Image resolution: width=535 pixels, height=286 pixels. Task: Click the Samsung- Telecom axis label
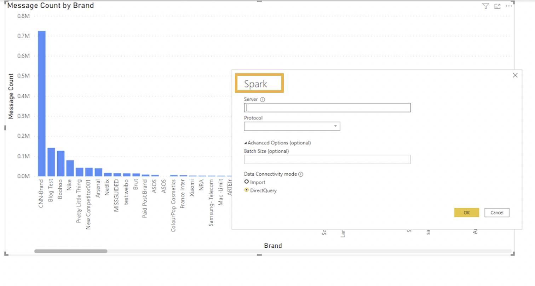click(211, 202)
